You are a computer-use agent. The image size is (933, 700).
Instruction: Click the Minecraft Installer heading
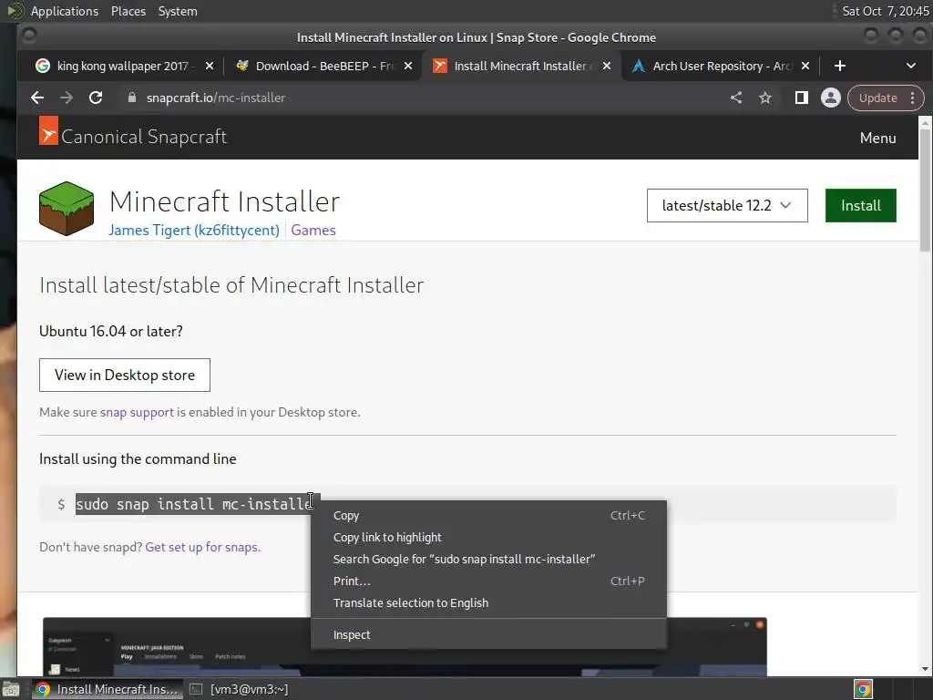coord(224,201)
